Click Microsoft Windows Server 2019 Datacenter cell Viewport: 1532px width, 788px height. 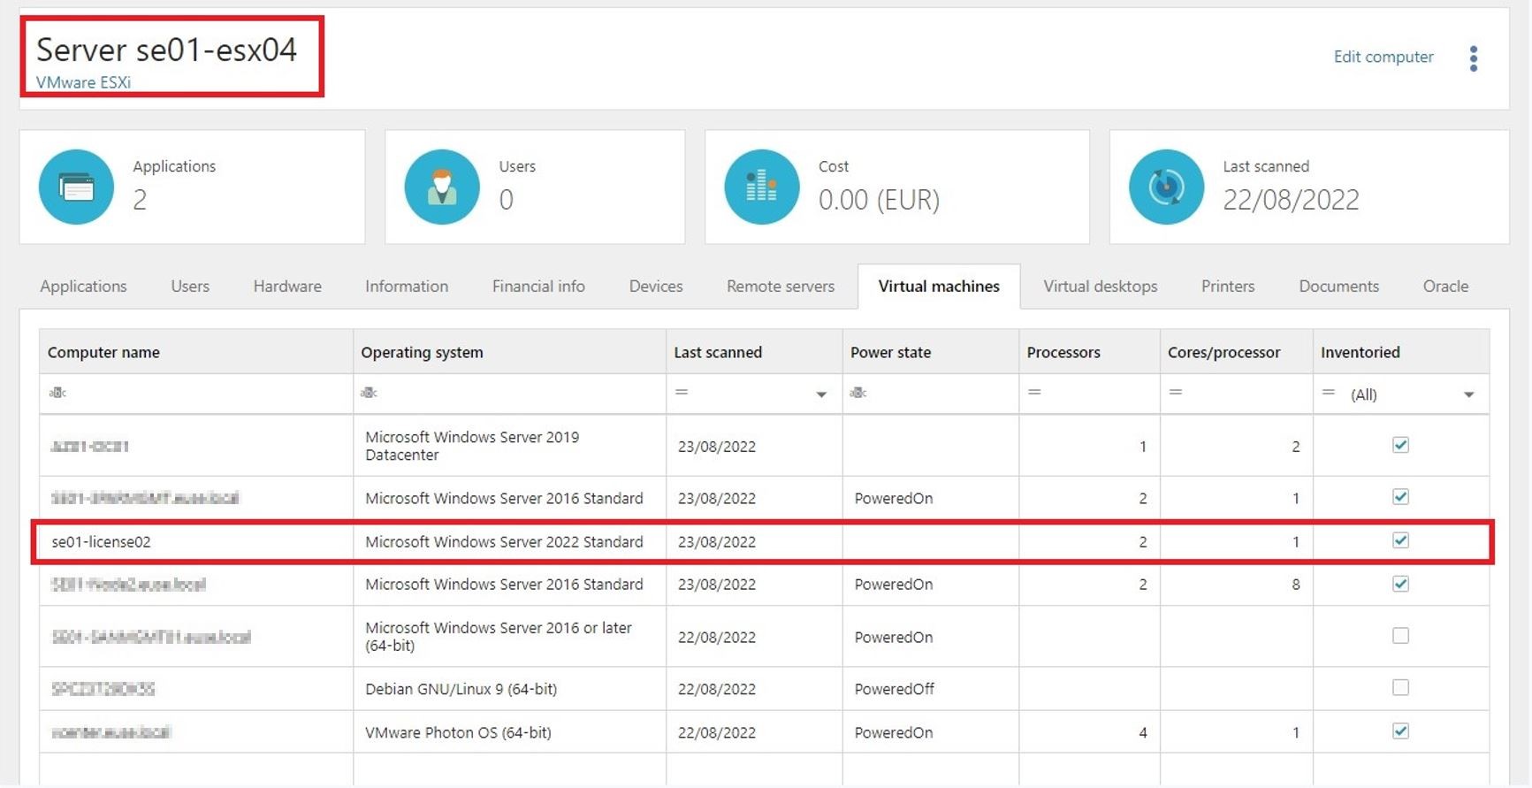click(x=472, y=446)
